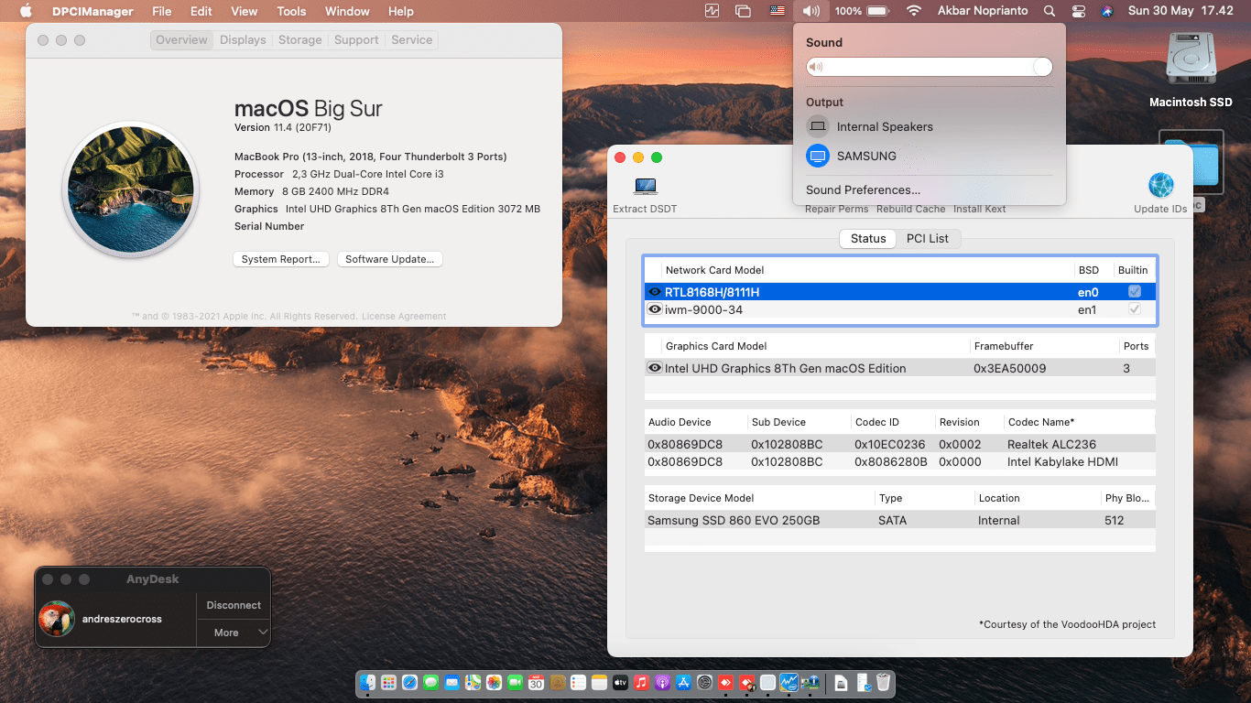Click eye icon beside RTL8168H/8111H
The image size is (1251, 703).
(x=654, y=292)
